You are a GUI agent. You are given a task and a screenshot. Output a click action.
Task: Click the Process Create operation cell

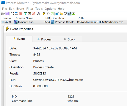click(x=65, y=22)
